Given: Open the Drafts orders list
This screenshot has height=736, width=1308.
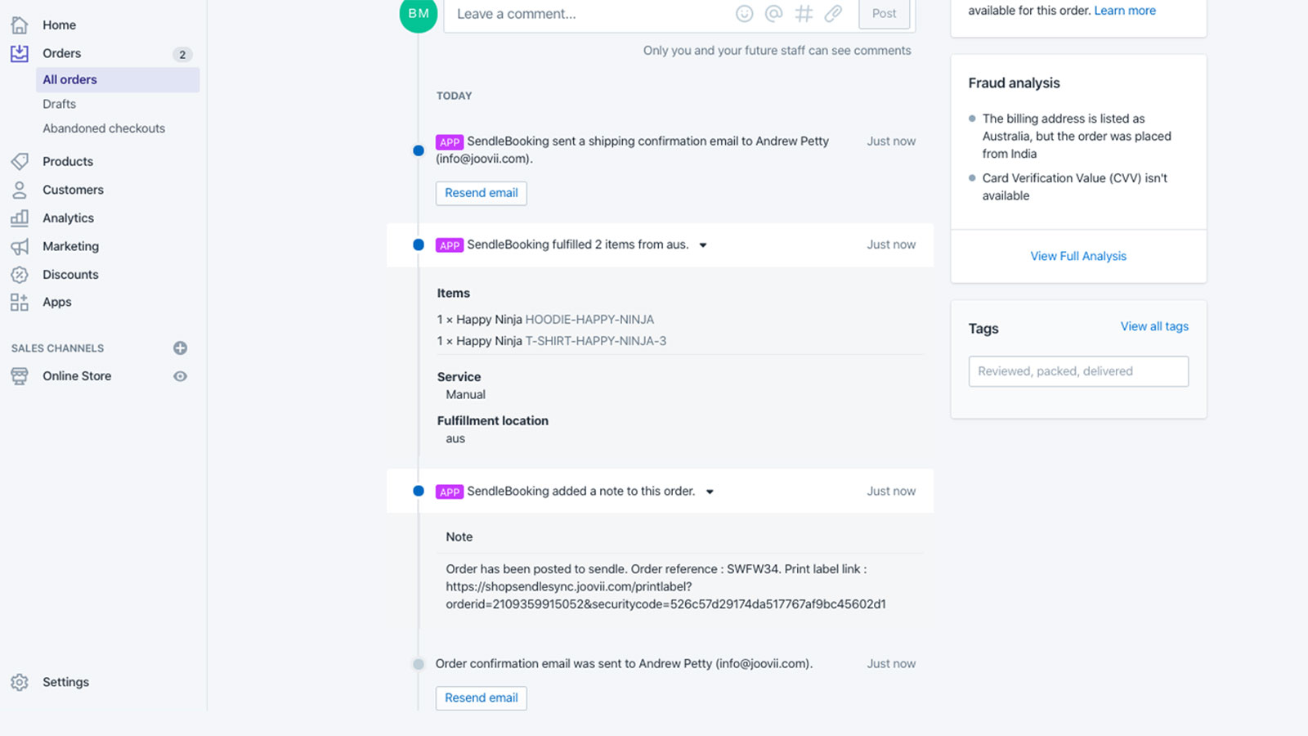Looking at the screenshot, I should [59, 104].
